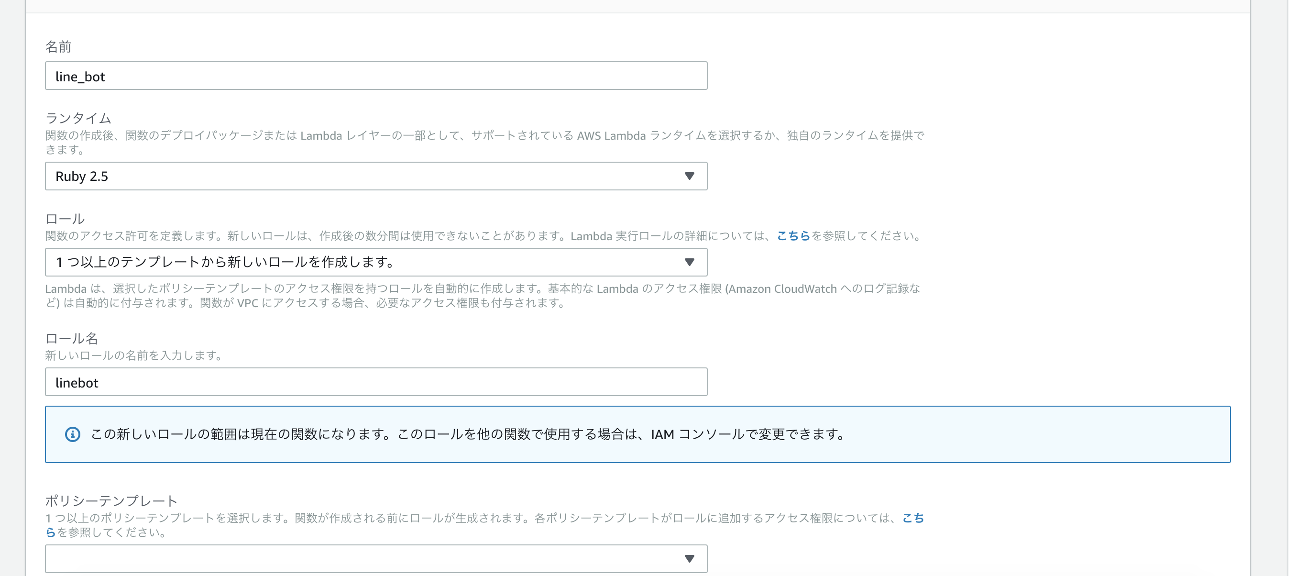
Task: Click the 新しいロールの名前を入力します hint text
Action: pyautogui.click(x=134, y=355)
